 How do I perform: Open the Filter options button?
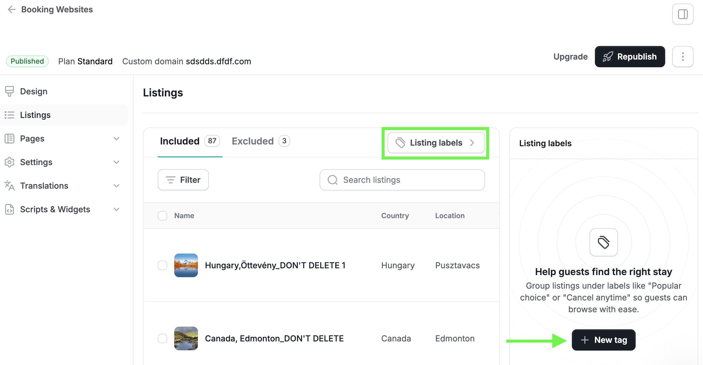point(183,180)
